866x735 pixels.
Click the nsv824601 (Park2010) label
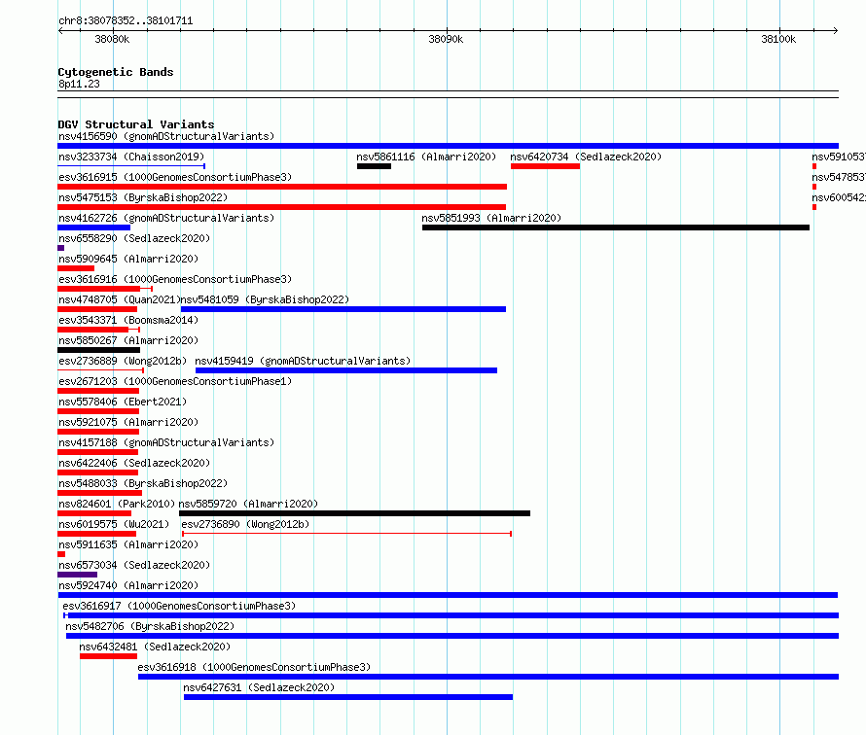[x=117, y=504]
